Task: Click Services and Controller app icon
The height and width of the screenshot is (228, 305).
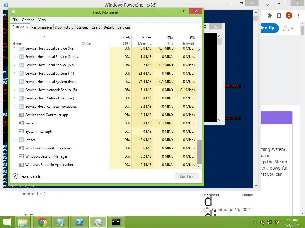Action: point(21,115)
